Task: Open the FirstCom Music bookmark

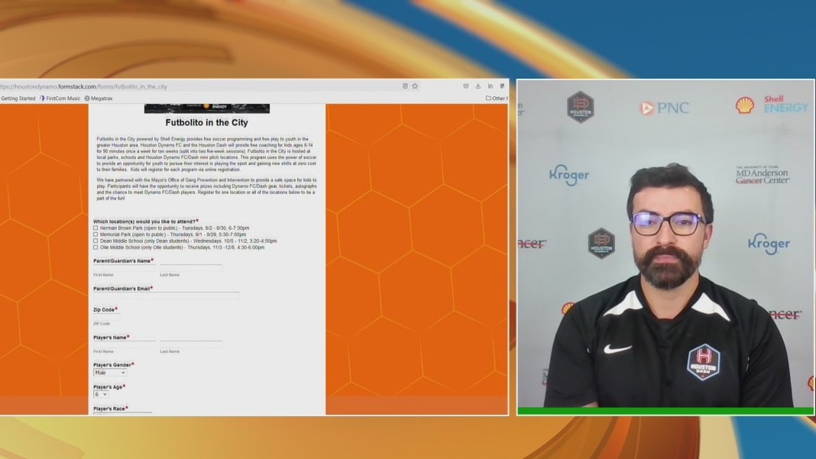Action: pos(60,99)
